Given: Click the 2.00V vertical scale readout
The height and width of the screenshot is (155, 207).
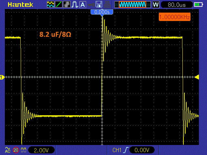Looking at the screenshot, I should coord(41,150).
